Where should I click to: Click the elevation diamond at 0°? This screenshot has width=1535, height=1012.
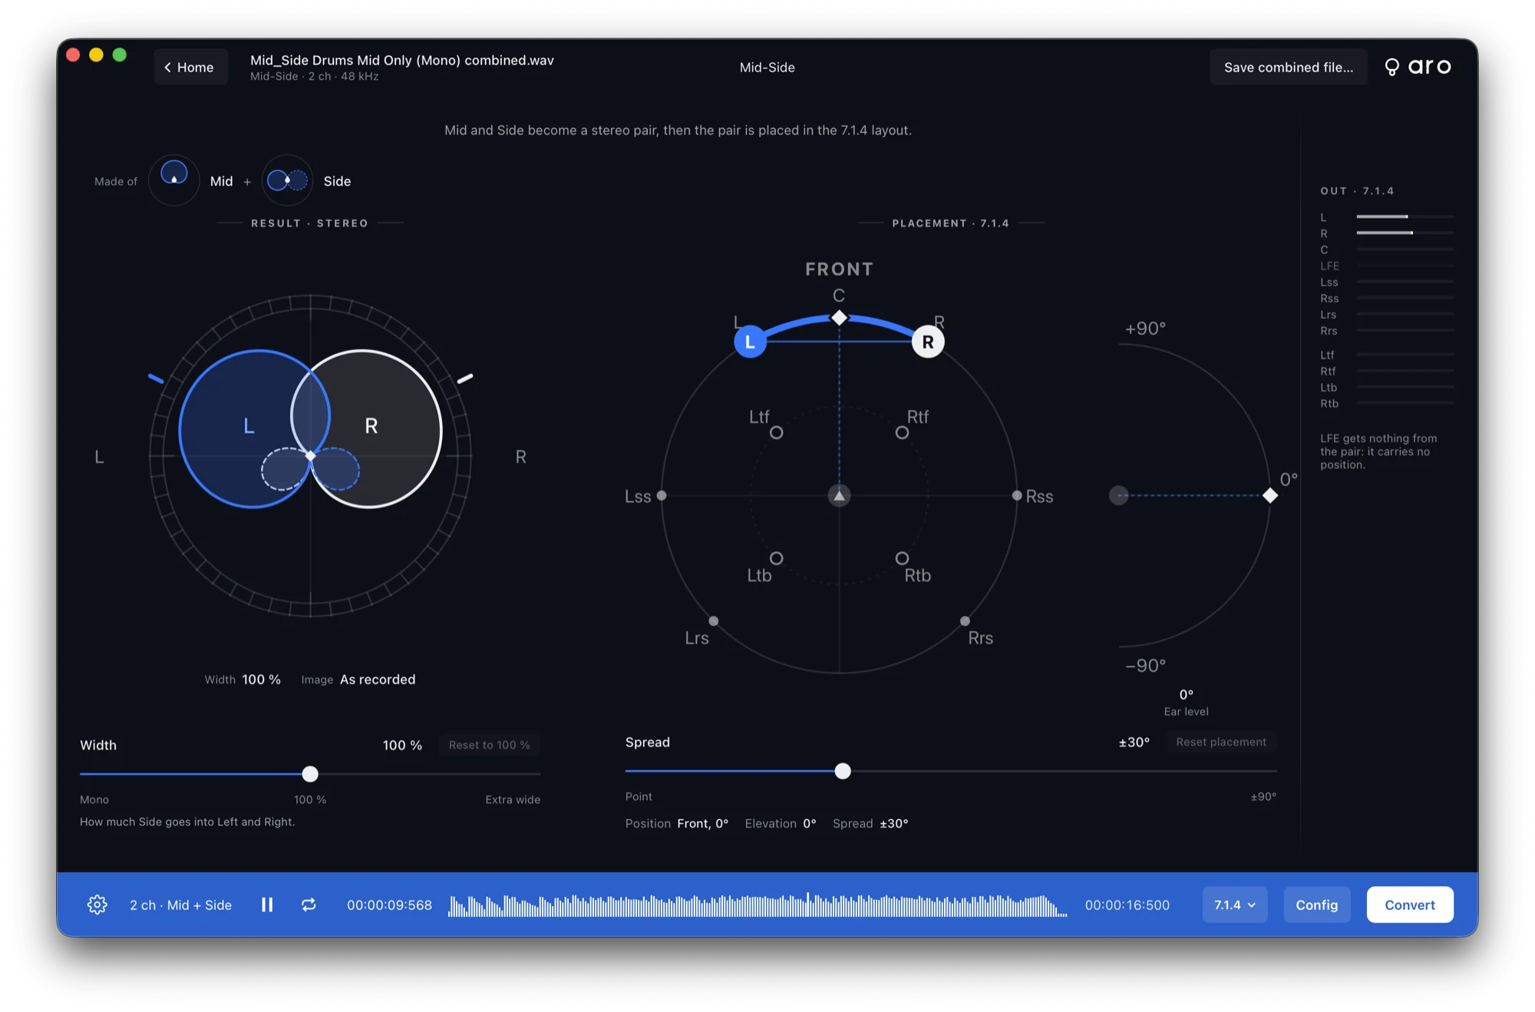(1270, 496)
